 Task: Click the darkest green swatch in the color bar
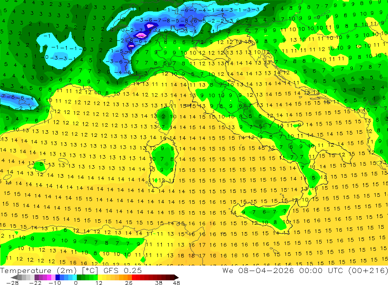pyautogui.click(x=79, y=277)
